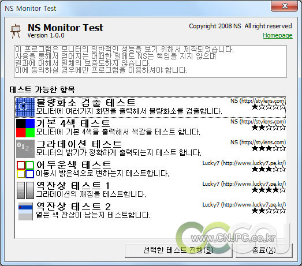The image size is (302, 266).
Task: Select the 그라데이션 테스트 gray 012 icon
Action: [25, 149]
